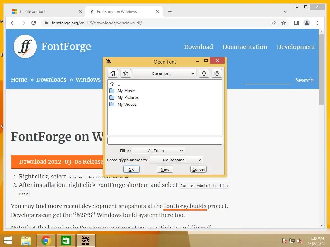Viewport: 330px width, 247px height.
Task: Open File Explorer from taskbar
Action: (x=26, y=241)
